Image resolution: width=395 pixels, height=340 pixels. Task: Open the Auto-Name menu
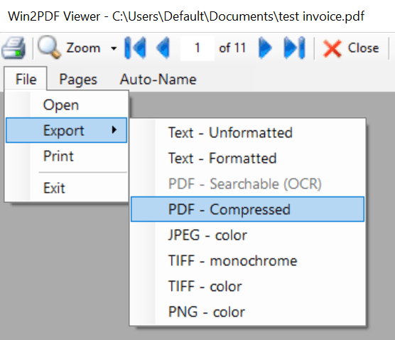pyautogui.click(x=158, y=79)
